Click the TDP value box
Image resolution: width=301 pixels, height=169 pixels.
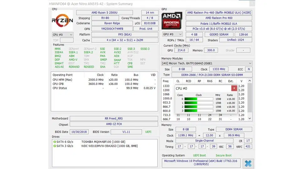point(66,40)
